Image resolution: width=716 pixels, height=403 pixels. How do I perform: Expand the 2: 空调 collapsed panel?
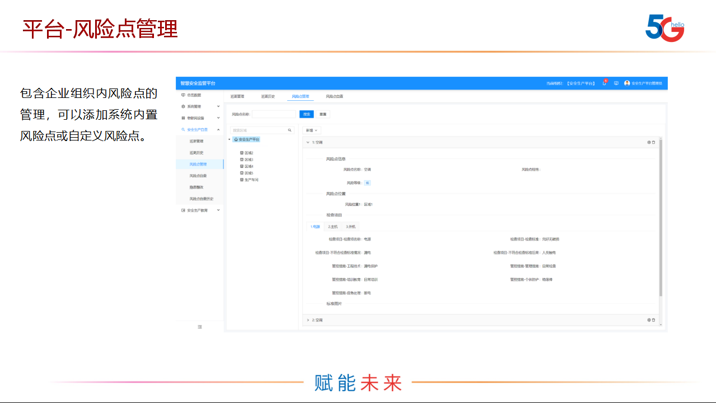[x=308, y=320]
